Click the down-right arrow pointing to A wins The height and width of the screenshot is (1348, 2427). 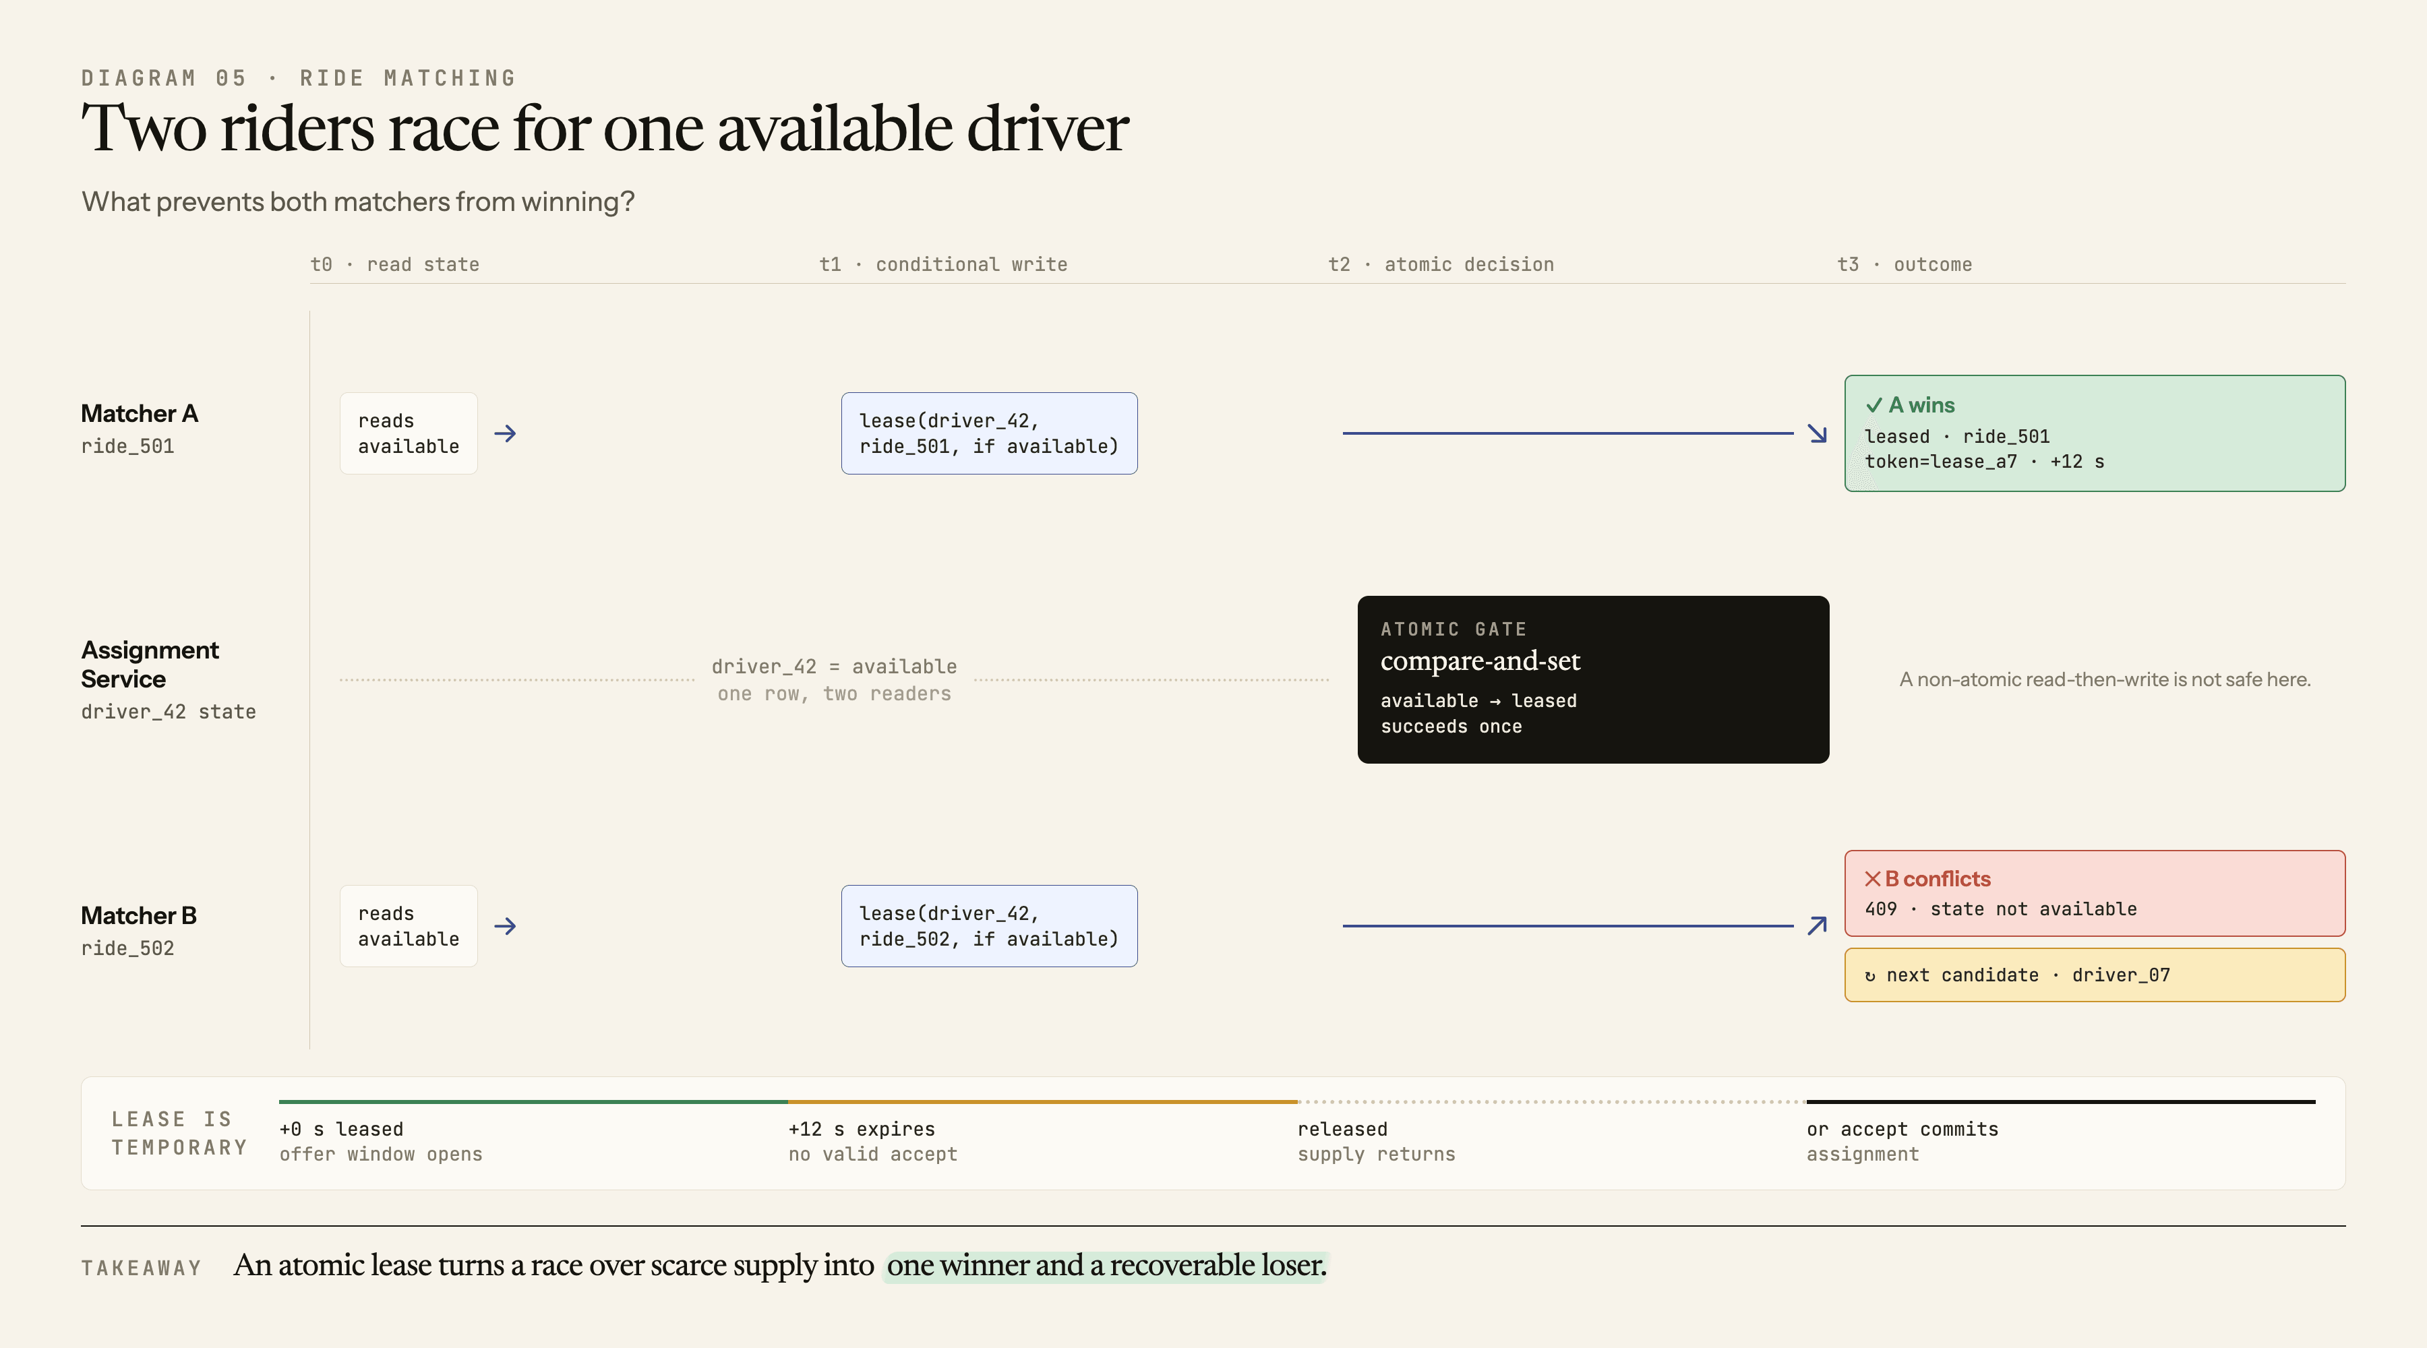pos(1818,433)
